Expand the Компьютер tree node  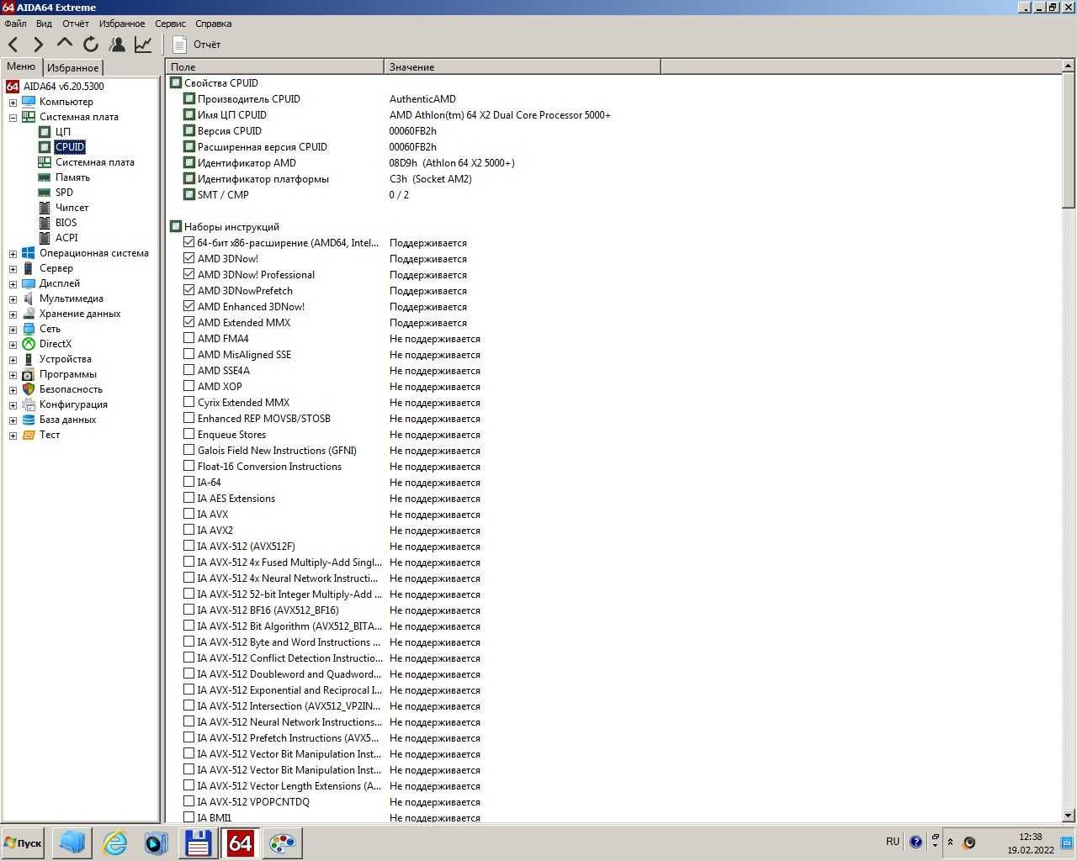[x=13, y=103]
